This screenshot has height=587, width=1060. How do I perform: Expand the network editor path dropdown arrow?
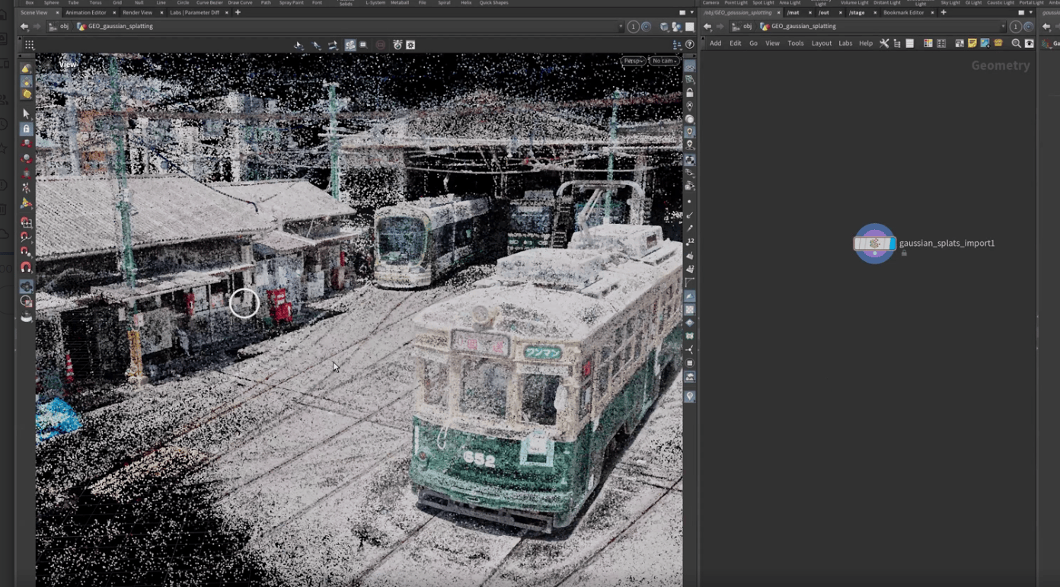point(1003,27)
